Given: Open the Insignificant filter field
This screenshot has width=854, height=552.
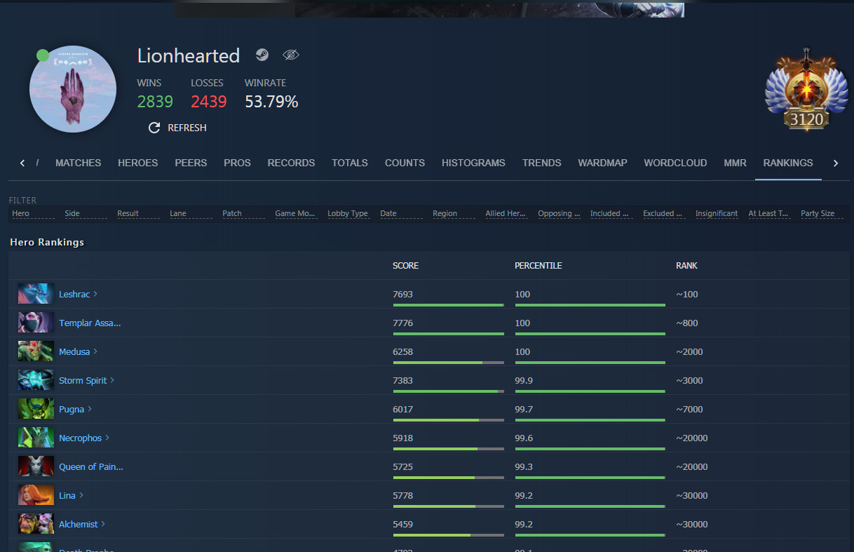Looking at the screenshot, I should (x=717, y=213).
